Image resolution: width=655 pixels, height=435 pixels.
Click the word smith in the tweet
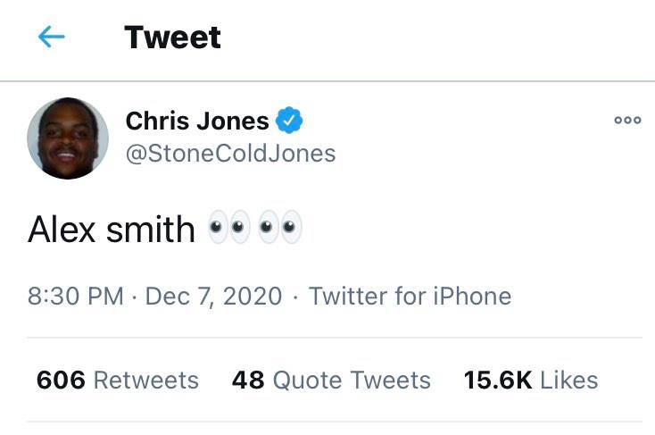click(150, 230)
